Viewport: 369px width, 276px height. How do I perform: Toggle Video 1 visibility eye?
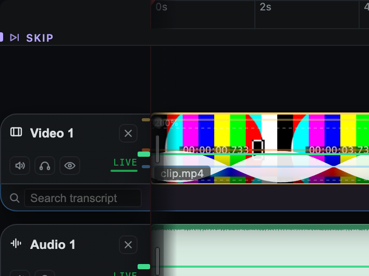pyautogui.click(x=70, y=166)
